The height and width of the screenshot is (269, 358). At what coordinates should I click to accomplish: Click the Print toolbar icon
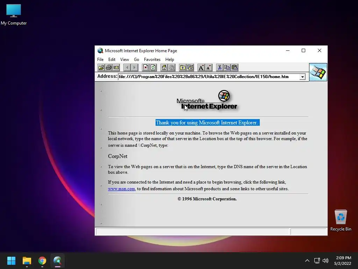[109, 68]
